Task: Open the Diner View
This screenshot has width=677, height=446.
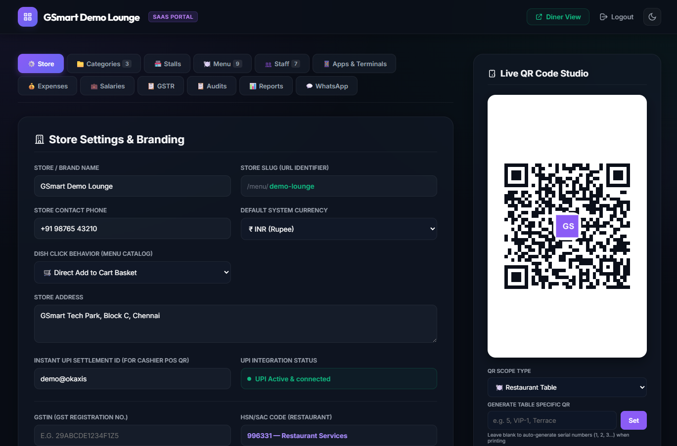Action: pos(558,17)
